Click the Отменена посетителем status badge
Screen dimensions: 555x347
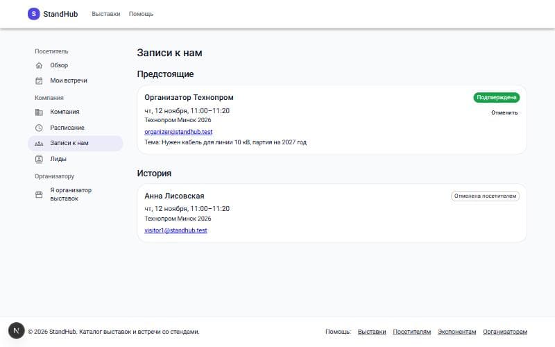tap(485, 196)
